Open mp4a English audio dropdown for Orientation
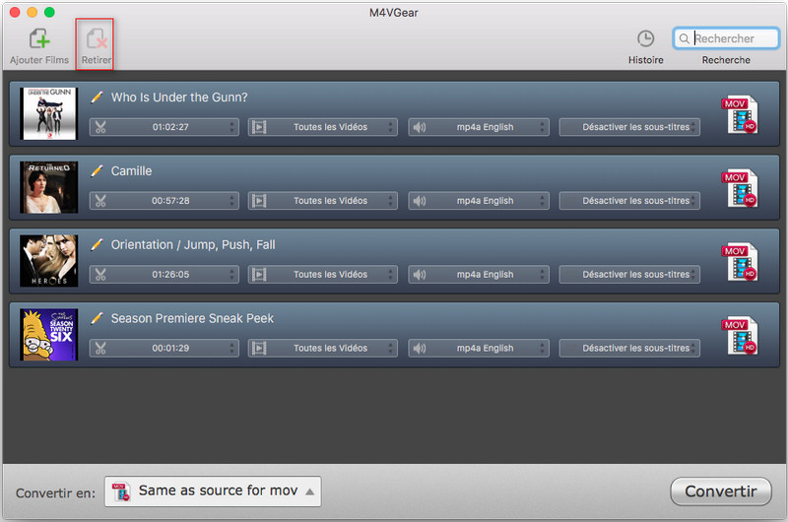The width and height of the screenshot is (788, 522). pos(479,275)
